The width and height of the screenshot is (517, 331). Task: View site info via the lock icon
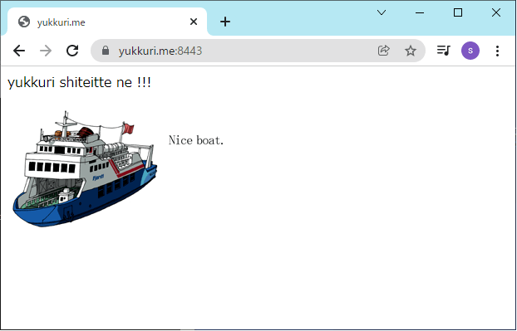[x=106, y=51]
